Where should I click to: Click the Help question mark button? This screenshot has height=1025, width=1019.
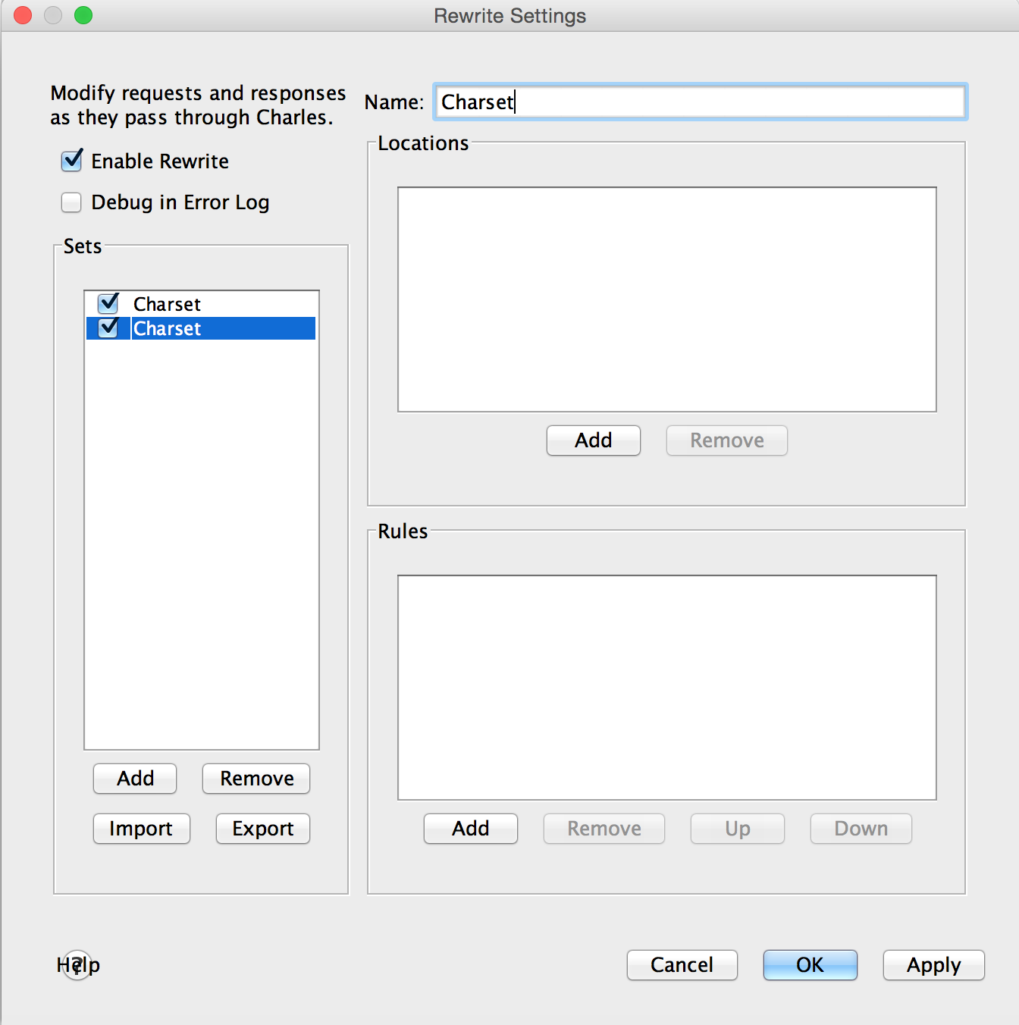click(x=77, y=964)
